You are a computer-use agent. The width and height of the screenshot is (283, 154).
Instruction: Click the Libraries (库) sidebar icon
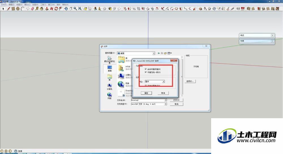click(x=110, y=78)
